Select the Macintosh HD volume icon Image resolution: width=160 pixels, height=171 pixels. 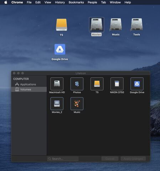point(57,84)
